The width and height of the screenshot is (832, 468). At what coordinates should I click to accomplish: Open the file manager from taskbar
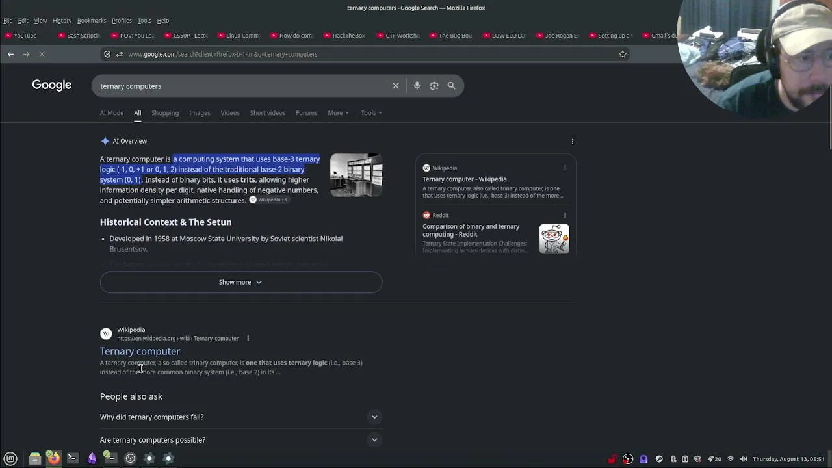click(x=35, y=458)
